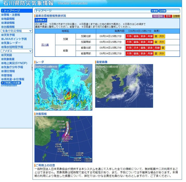
Task: Click the 石川県防災気象情報 header title
Action: pos(28,3)
